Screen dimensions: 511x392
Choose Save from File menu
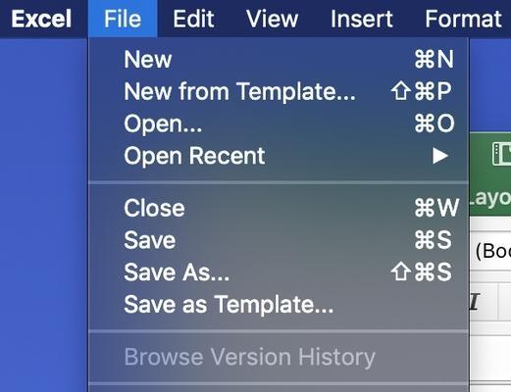pyautogui.click(x=279, y=240)
